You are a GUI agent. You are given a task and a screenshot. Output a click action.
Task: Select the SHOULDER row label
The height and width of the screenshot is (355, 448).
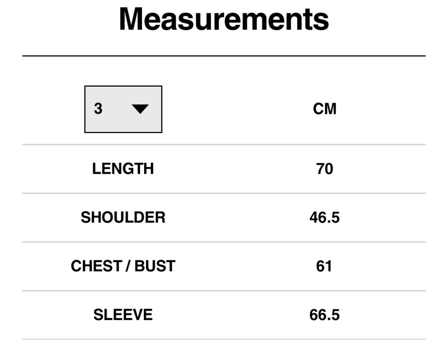(123, 217)
